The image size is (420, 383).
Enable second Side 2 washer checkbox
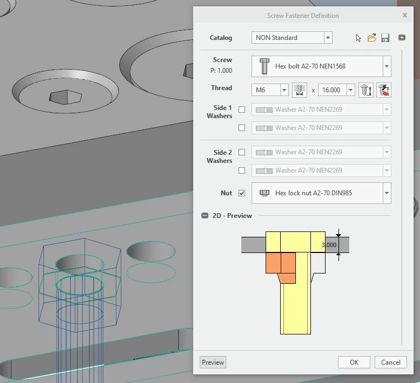(242, 170)
